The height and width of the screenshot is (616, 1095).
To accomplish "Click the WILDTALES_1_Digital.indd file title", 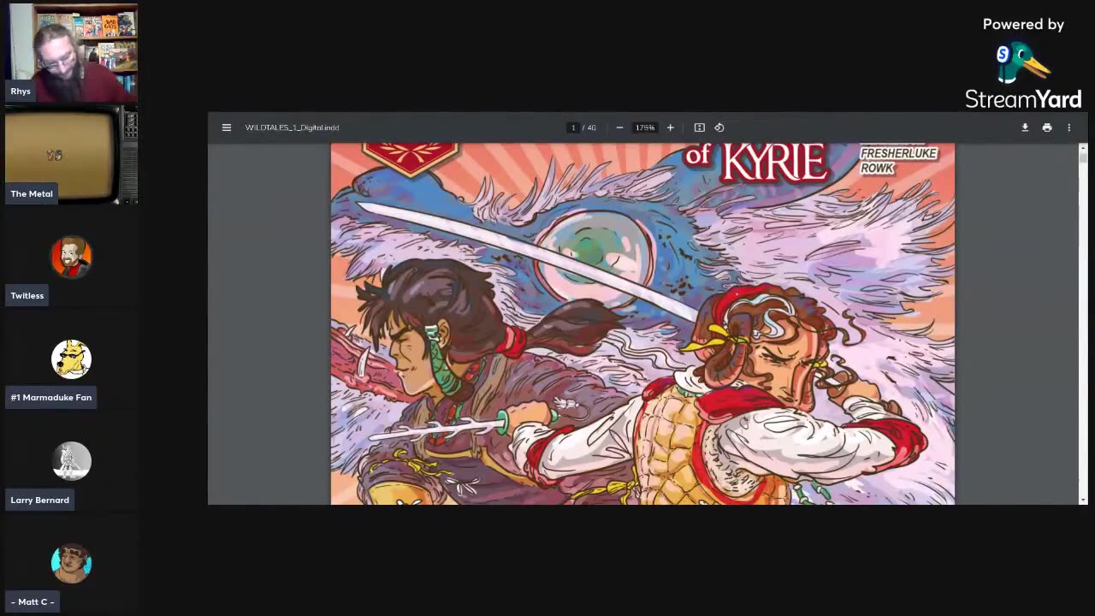I will [x=292, y=127].
